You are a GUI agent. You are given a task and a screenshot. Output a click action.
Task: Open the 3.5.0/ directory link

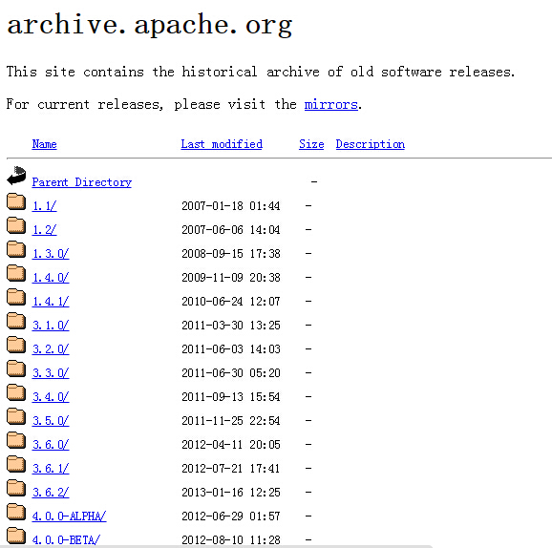coord(51,421)
